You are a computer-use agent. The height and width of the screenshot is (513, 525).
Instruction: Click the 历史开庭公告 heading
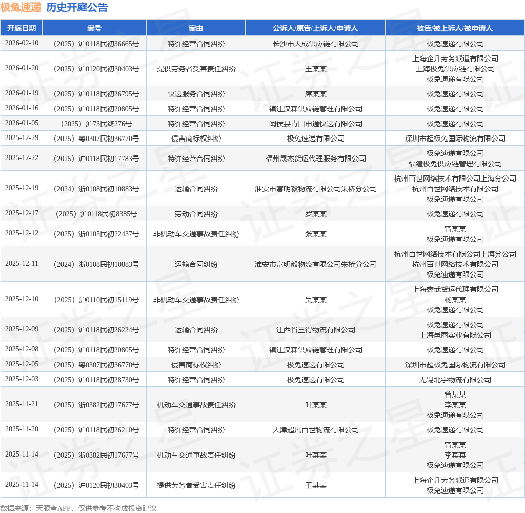[77, 7]
